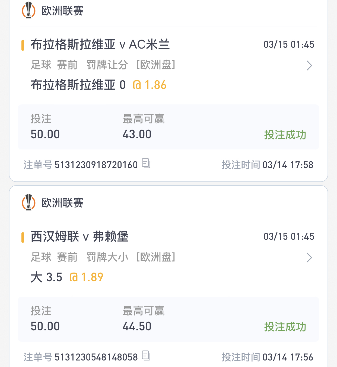Click the 罚牌大小 market type label
This screenshot has height=367, width=337.
[107, 257]
